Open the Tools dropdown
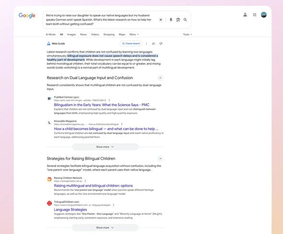 click(x=188, y=35)
